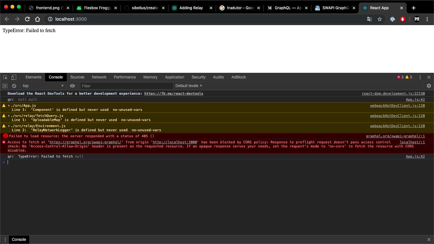
Task: Open the Memory panel
Action: pyautogui.click(x=150, y=77)
